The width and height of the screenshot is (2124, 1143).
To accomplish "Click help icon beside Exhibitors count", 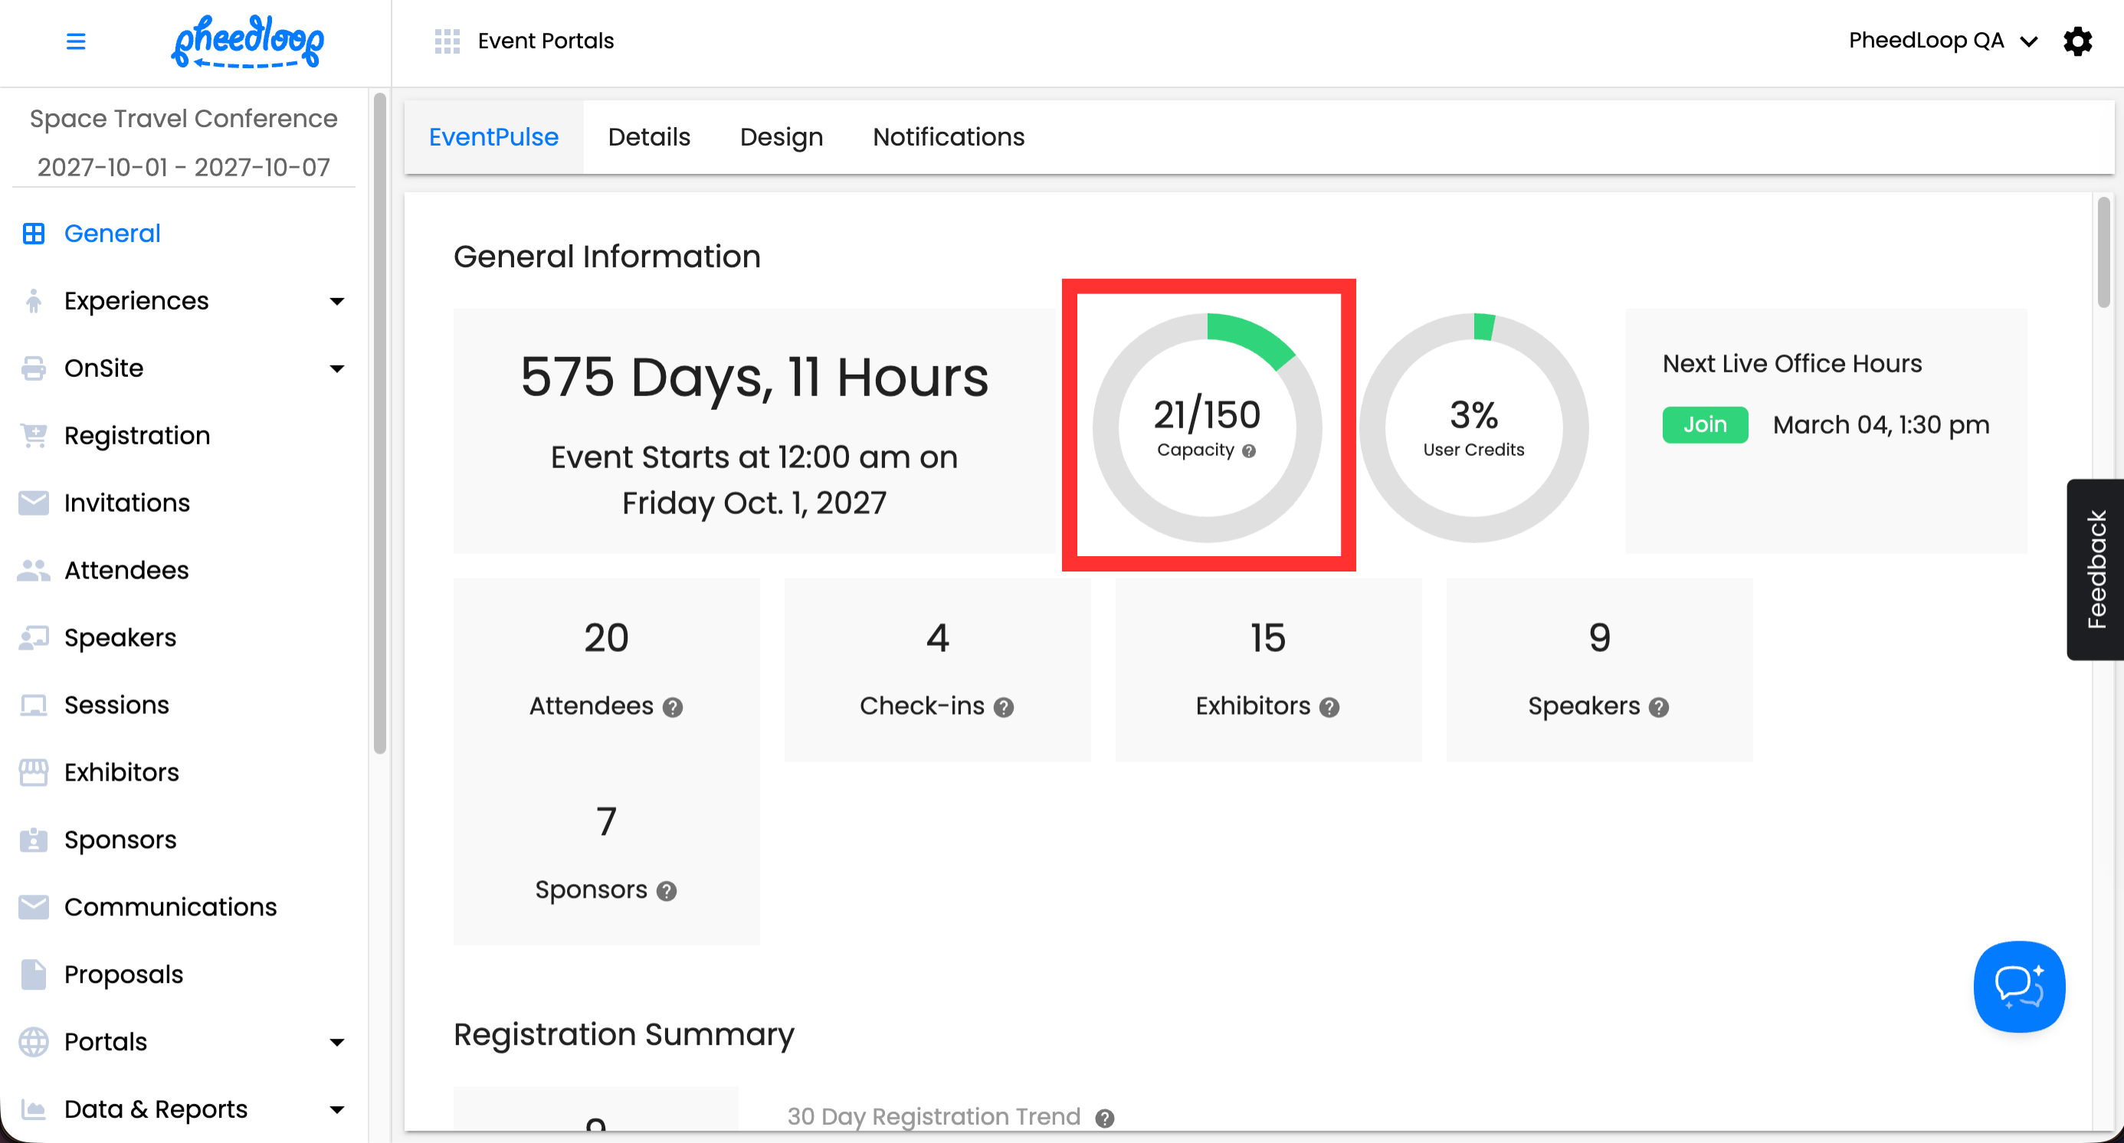I will click(1329, 707).
